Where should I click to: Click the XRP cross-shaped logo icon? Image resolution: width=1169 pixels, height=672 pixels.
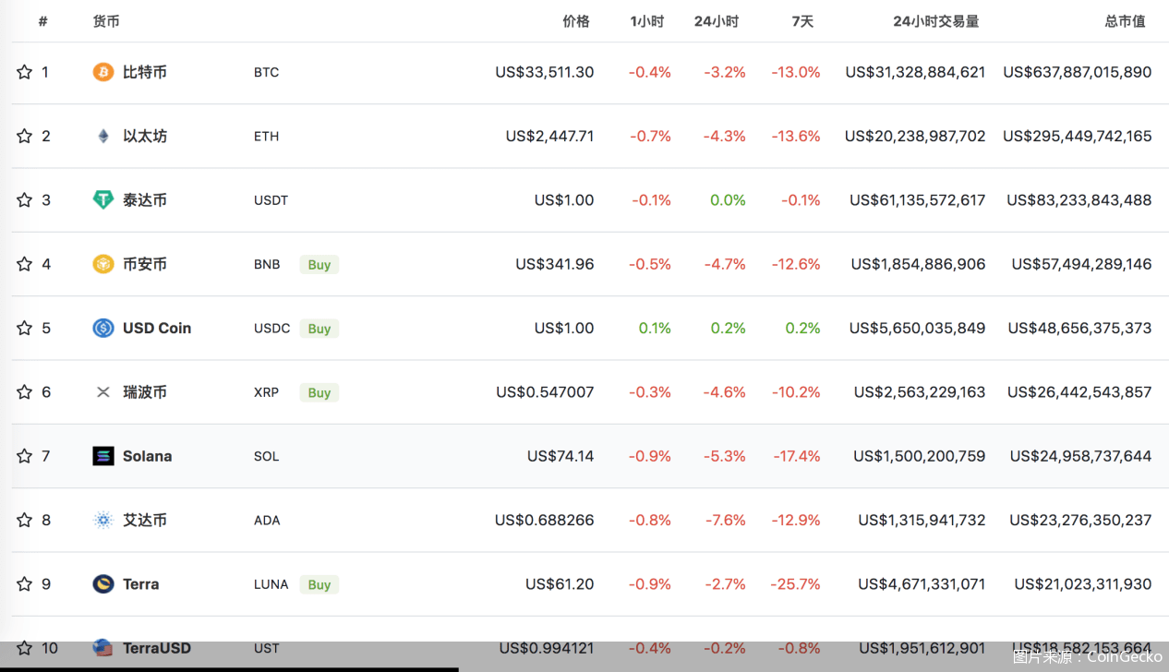pos(103,392)
